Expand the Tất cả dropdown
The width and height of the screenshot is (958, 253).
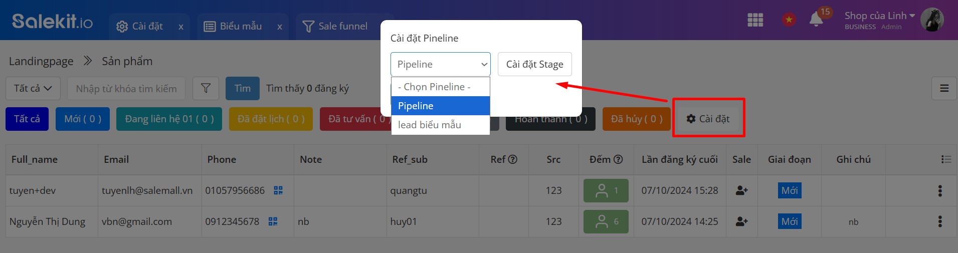[x=33, y=89]
